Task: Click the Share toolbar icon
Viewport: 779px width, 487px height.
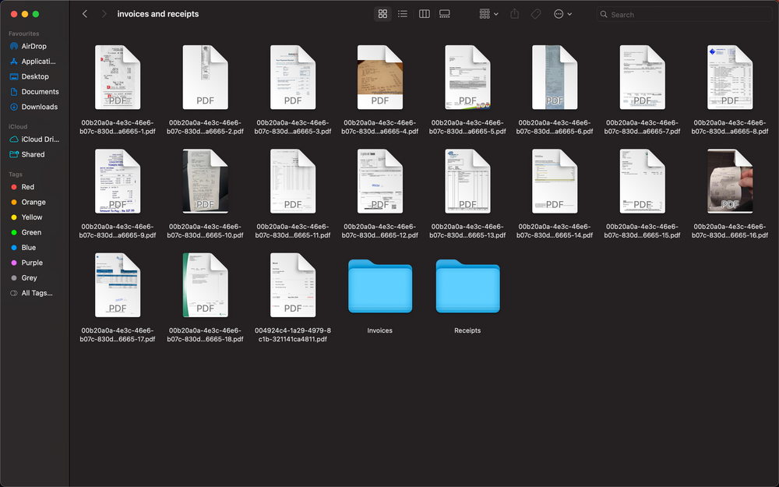Action: click(x=515, y=14)
